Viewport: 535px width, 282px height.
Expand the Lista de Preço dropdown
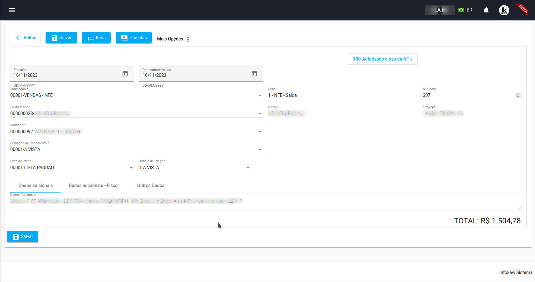point(131,168)
